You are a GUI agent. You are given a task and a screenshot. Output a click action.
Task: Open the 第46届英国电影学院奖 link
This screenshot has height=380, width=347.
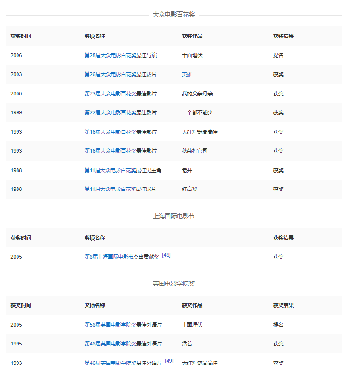pyautogui.click(x=110, y=363)
